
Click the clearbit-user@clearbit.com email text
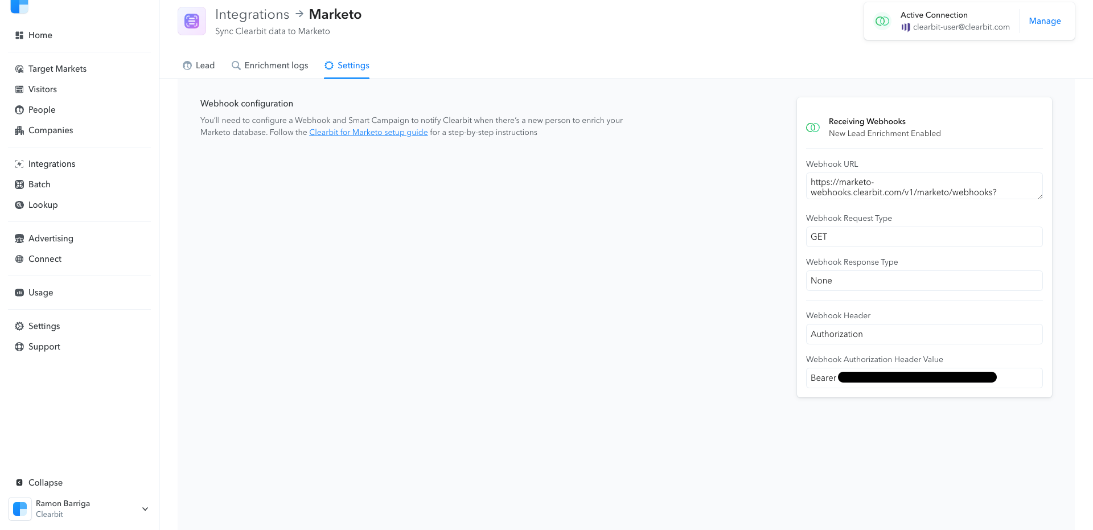961,27
